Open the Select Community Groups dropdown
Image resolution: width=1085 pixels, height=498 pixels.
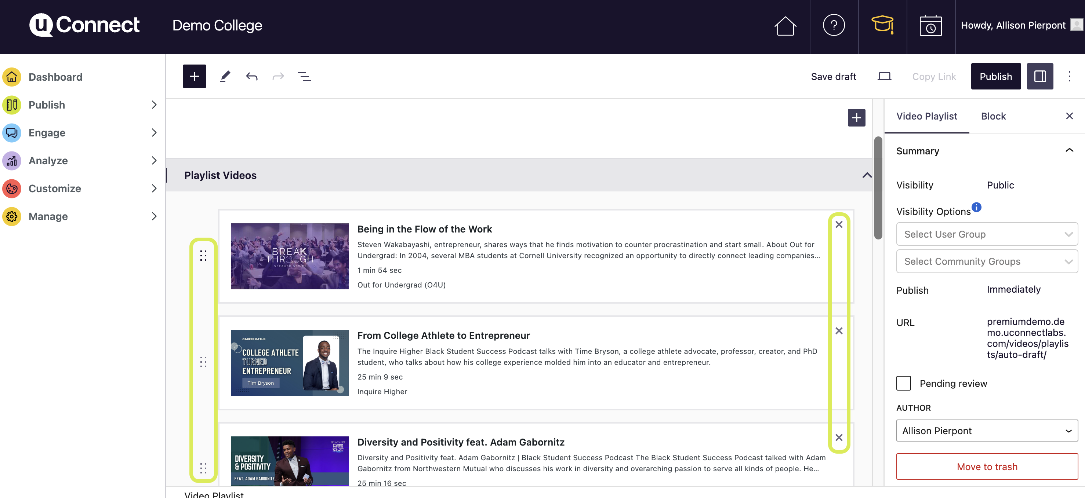point(986,261)
